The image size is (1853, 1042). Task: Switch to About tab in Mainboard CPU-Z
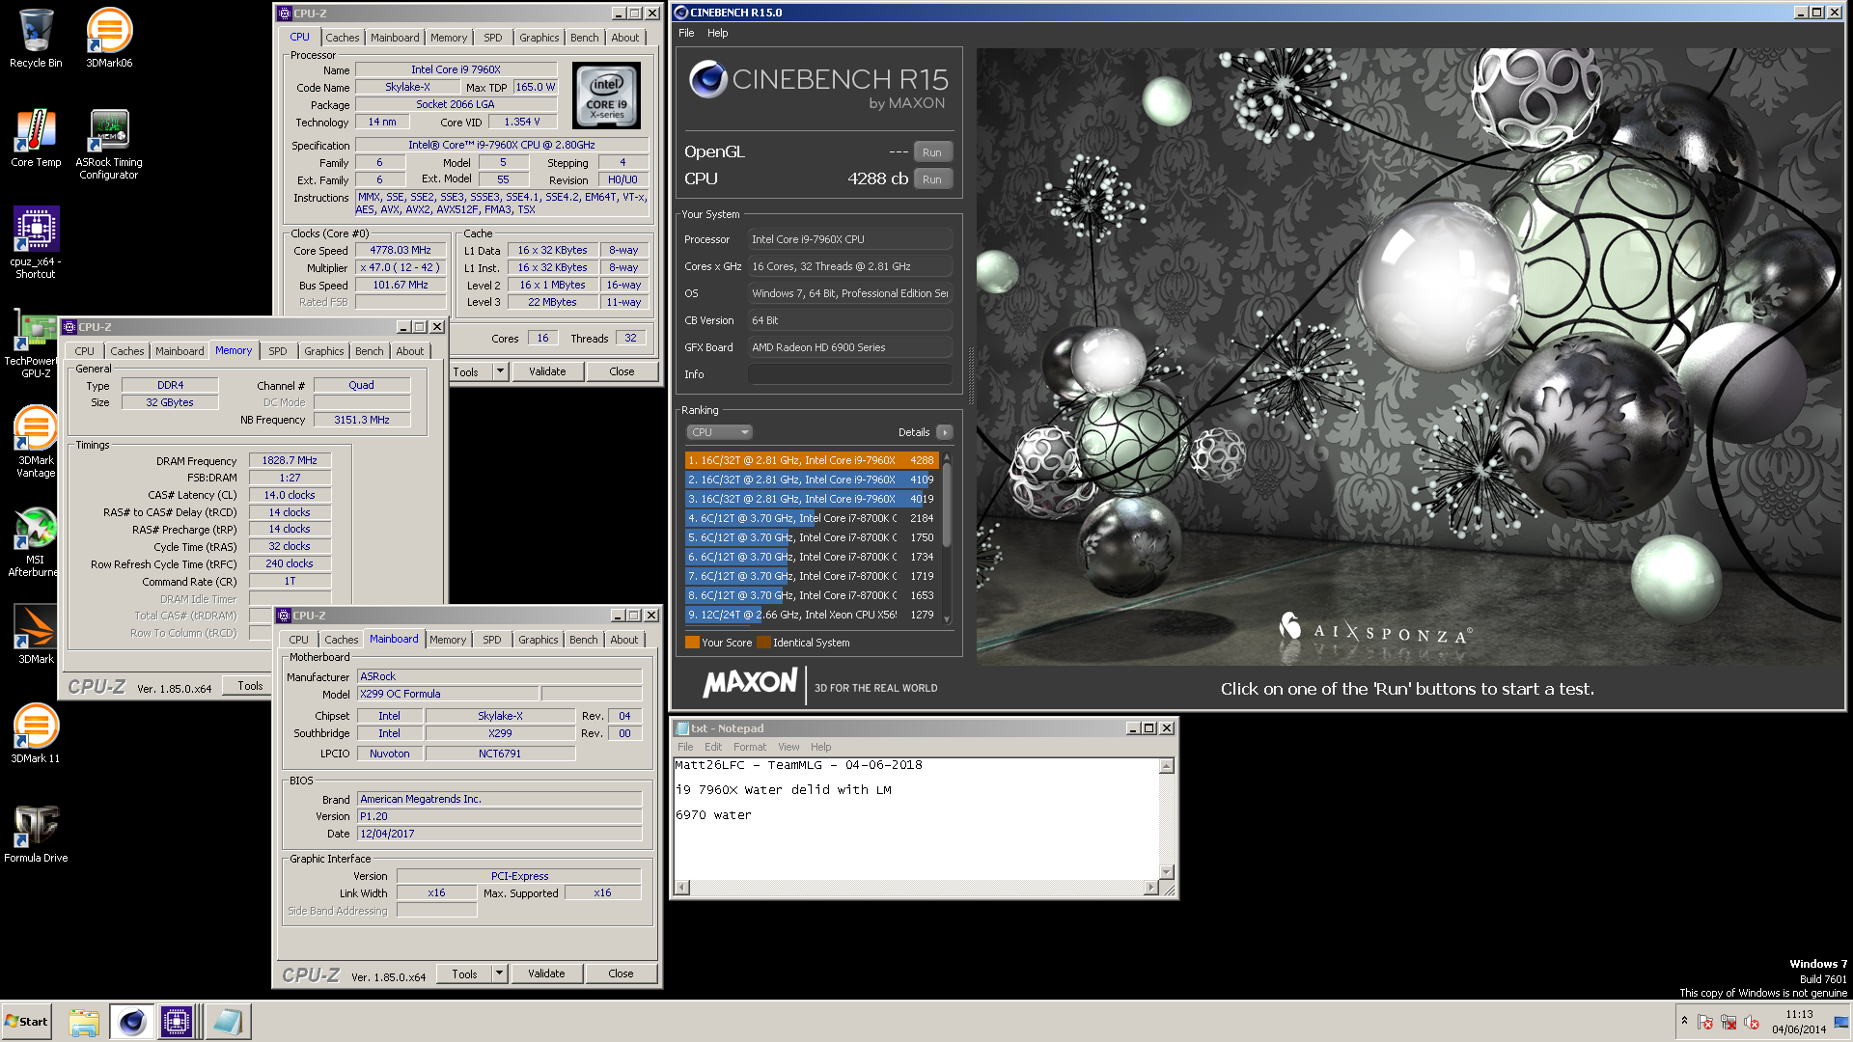[623, 640]
